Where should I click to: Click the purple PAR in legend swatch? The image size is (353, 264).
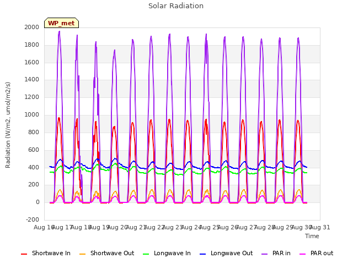[265, 254]
